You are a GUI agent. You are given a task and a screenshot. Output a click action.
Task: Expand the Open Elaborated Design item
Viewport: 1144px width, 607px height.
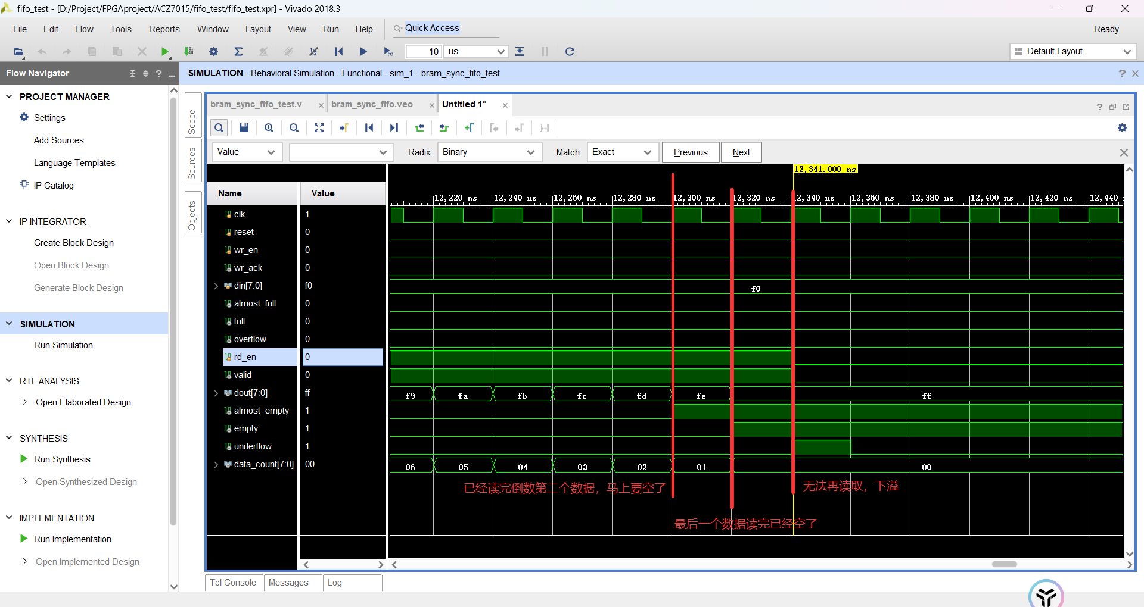24,402
